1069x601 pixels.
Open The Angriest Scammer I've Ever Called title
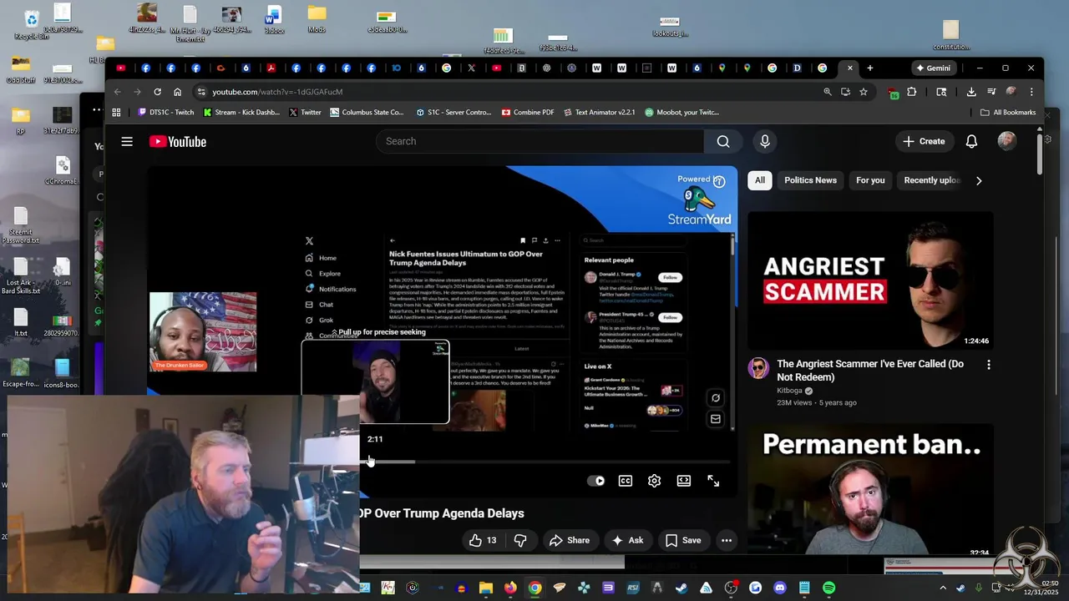(x=870, y=371)
